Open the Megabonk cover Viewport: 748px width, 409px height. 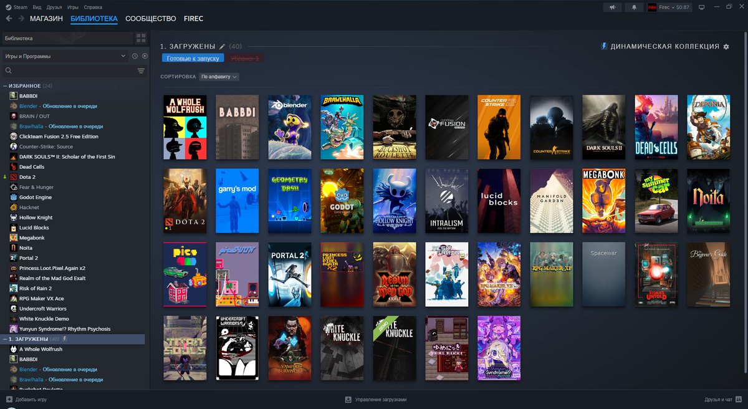[604, 201]
